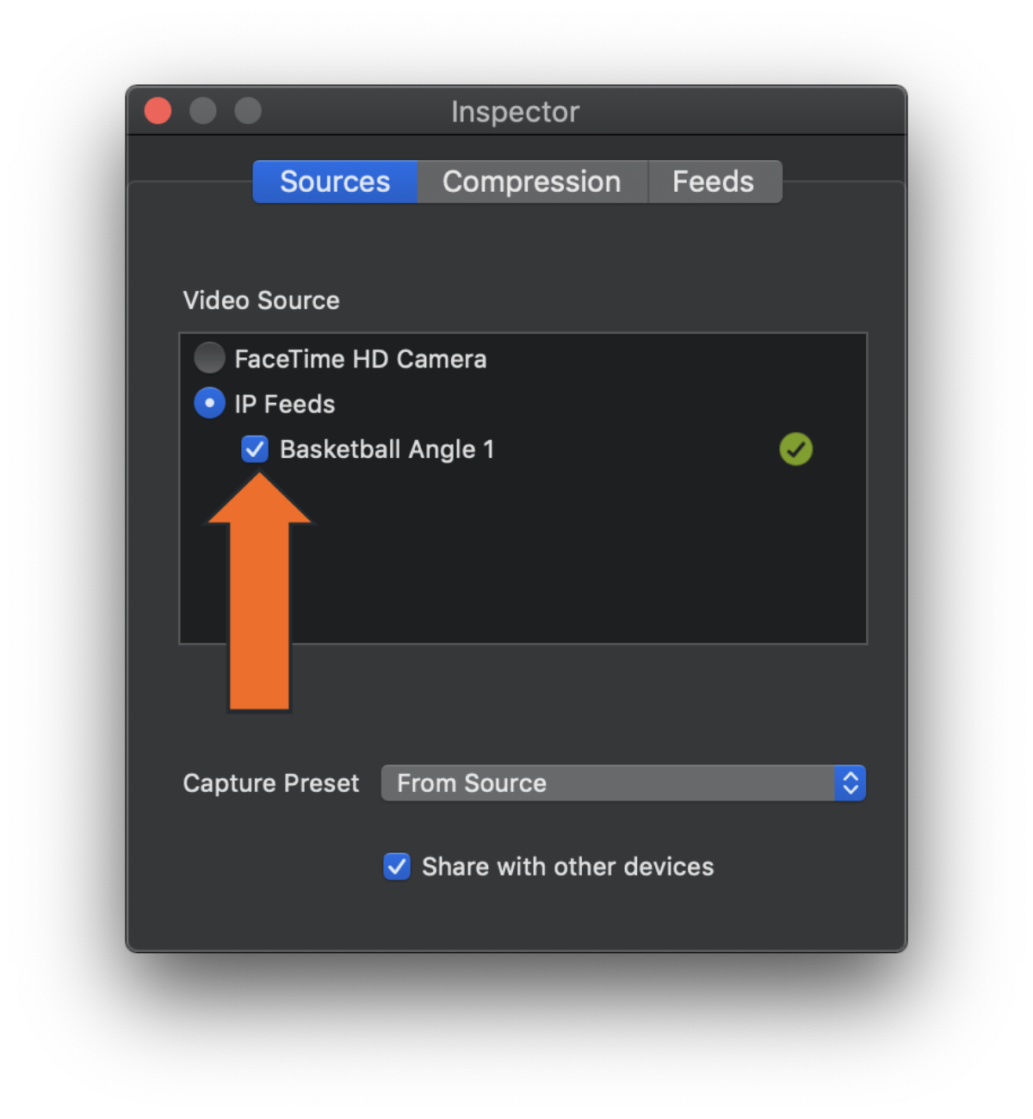Switch to the Compression tab

coord(531,182)
